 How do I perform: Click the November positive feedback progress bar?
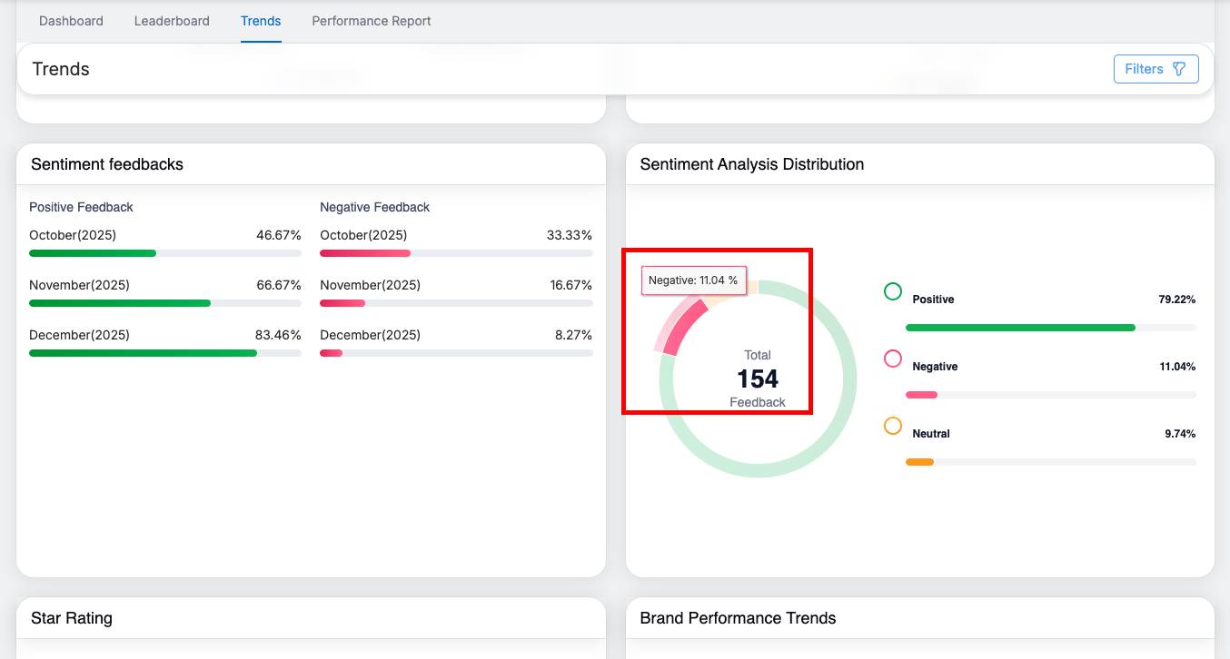165,303
